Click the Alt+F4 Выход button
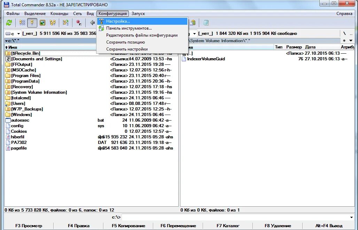This screenshot has height=230, width=358. (x=329, y=226)
